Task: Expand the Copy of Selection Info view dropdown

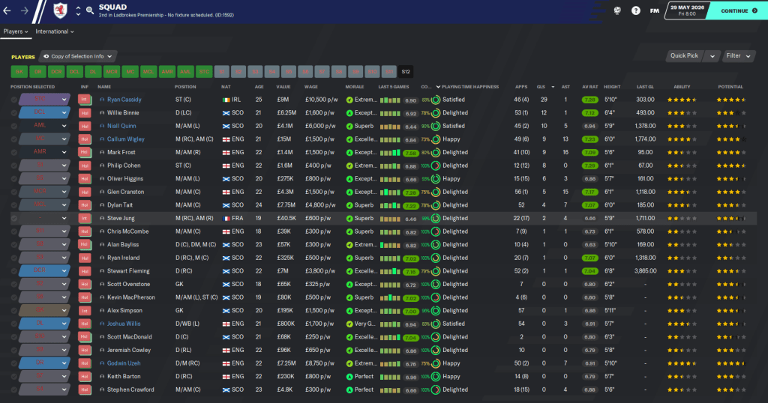Action: coord(78,56)
